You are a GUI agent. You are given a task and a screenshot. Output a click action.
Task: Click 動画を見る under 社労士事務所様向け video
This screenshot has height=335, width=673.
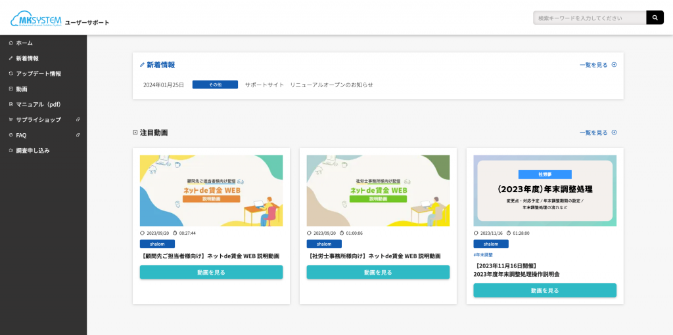(x=378, y=272)
